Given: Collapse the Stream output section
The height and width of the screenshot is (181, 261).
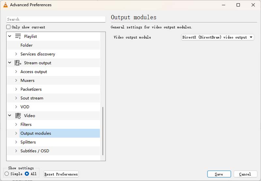Looking at the screenshot, I should 10,63.
